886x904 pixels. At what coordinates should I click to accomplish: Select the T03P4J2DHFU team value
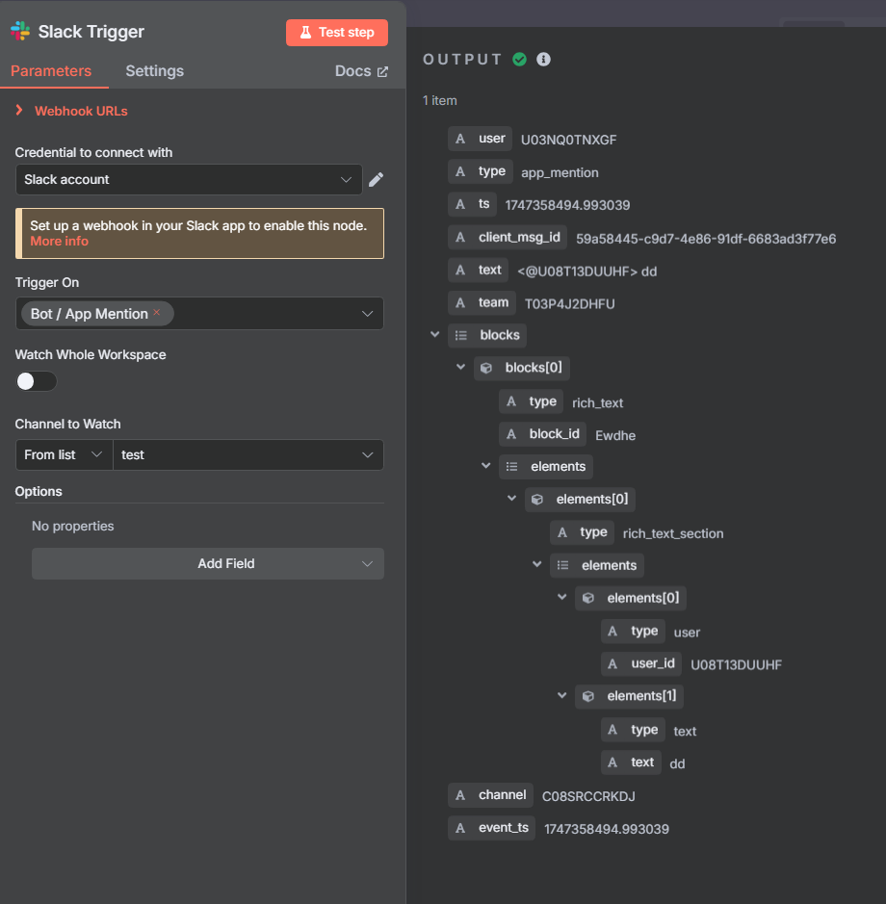tap(569, 304)
